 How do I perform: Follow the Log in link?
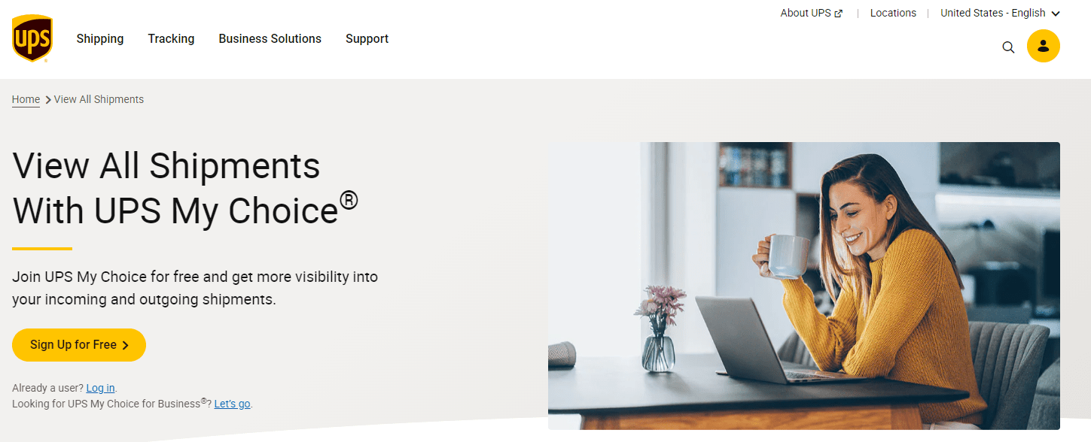[100, 388]
